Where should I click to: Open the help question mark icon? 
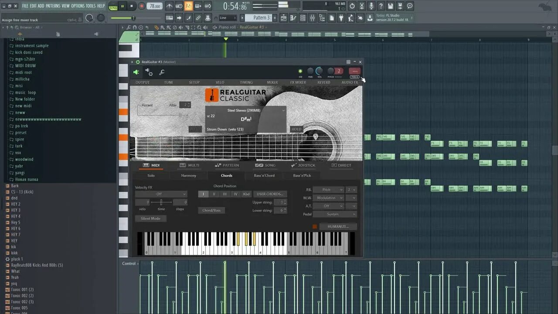click(381, 6)
